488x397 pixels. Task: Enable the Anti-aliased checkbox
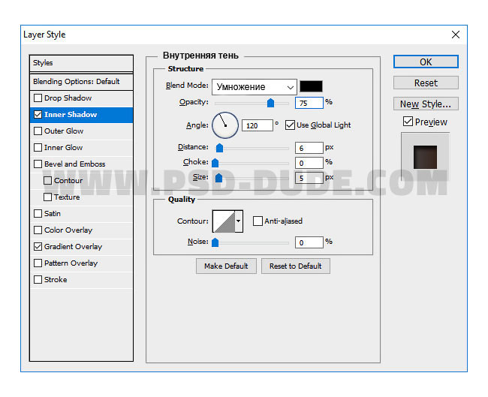[258, 221]
